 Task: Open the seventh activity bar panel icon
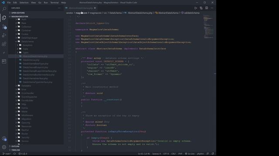point(4,62)
